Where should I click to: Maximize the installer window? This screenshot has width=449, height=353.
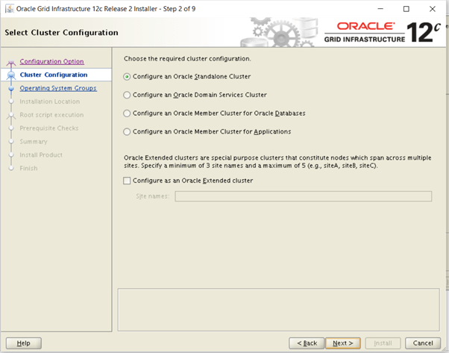[406, 9]
